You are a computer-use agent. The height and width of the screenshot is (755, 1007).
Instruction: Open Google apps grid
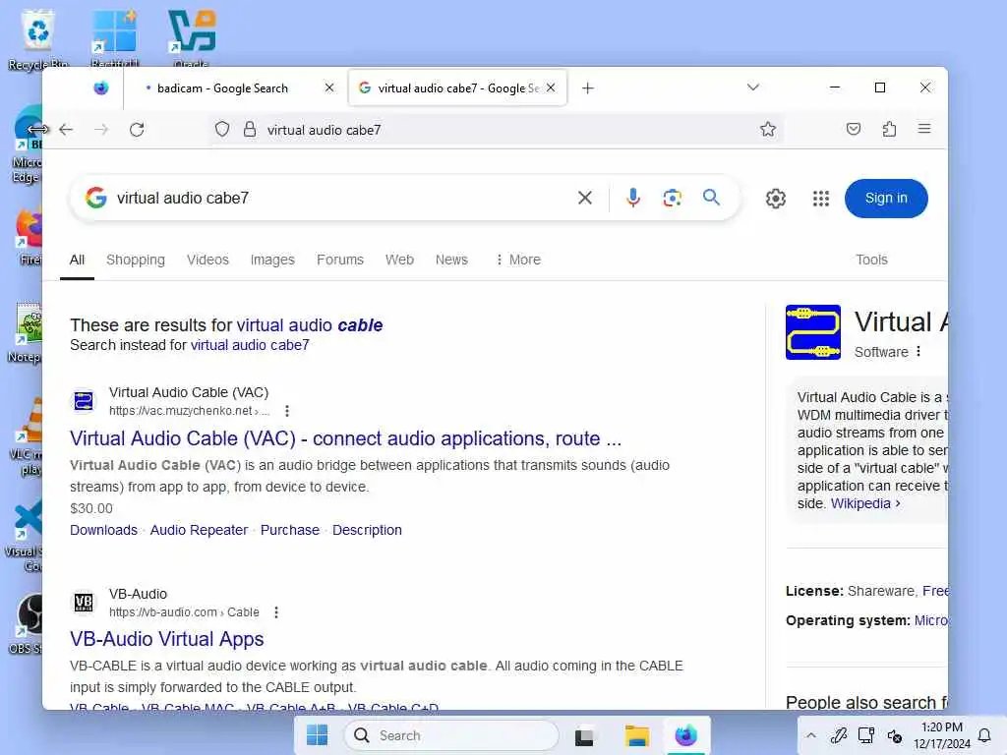(821, 199)
